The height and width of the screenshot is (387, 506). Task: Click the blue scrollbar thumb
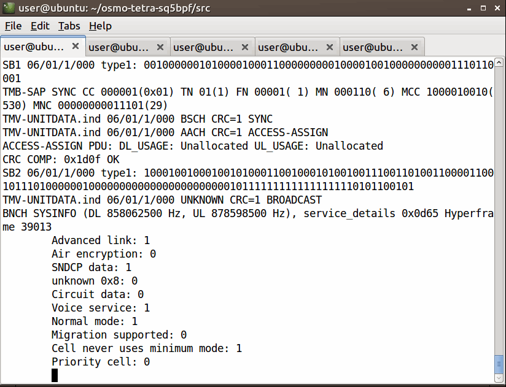(499, 364)
